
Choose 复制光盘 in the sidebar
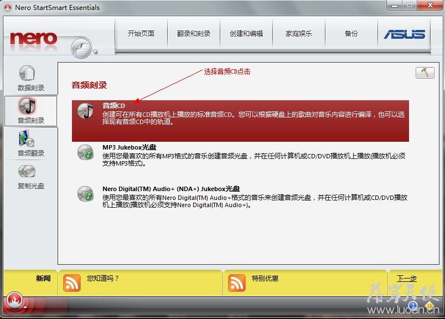point(31,177)
